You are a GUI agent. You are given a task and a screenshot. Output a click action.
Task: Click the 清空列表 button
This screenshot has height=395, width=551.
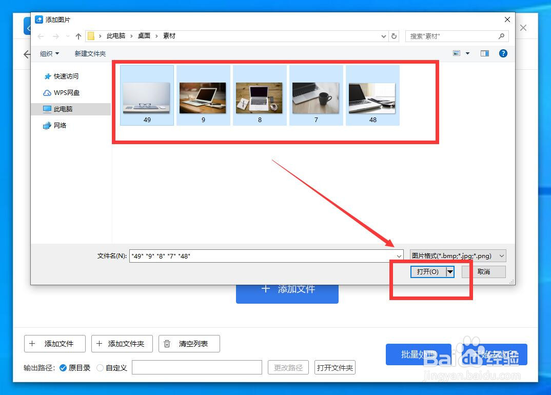(189, 344)
